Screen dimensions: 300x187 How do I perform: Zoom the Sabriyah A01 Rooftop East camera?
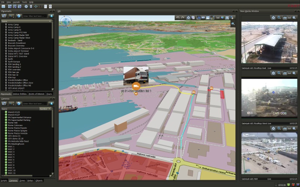coord(279,18)
